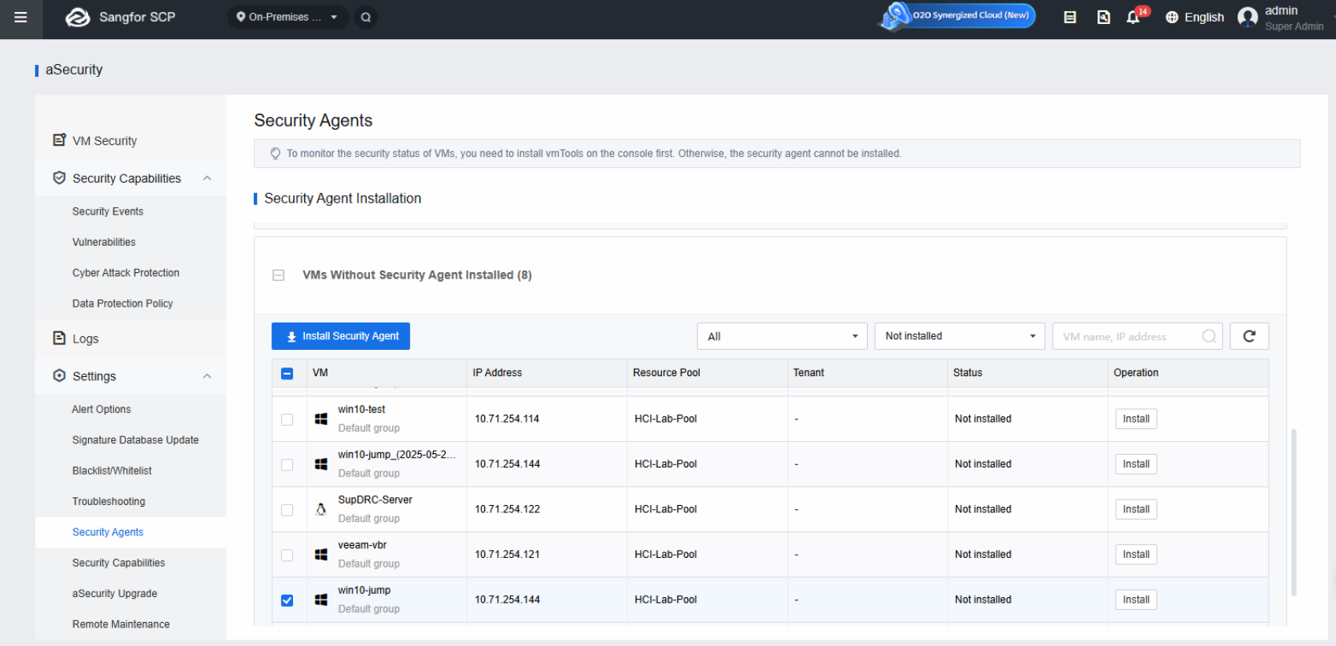
Task: Click the Status column header
Action: click(968, 373)
